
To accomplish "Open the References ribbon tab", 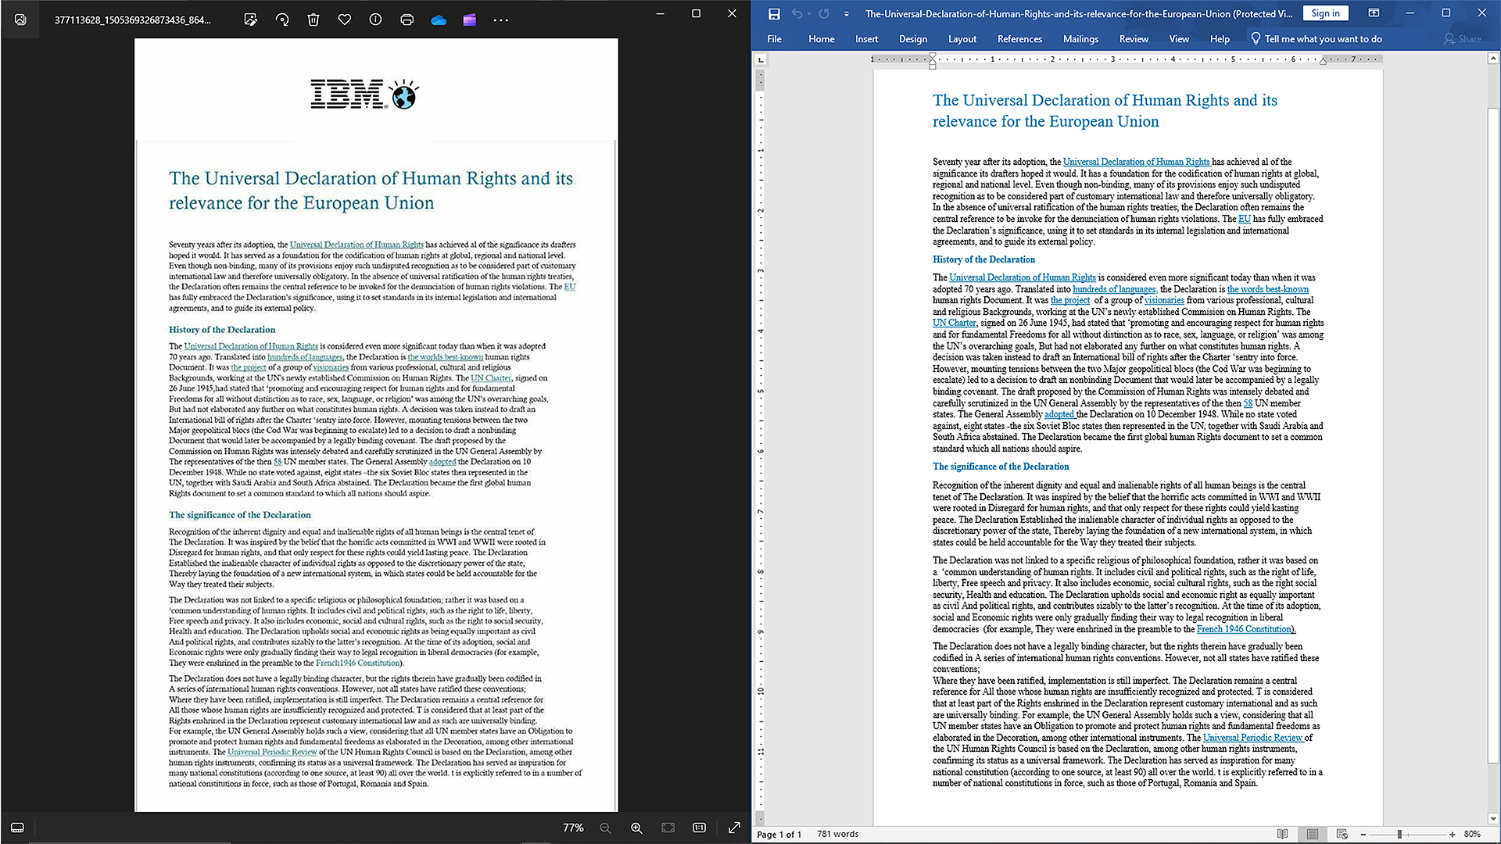I will pyautogui.click(x=1019, y=39).
